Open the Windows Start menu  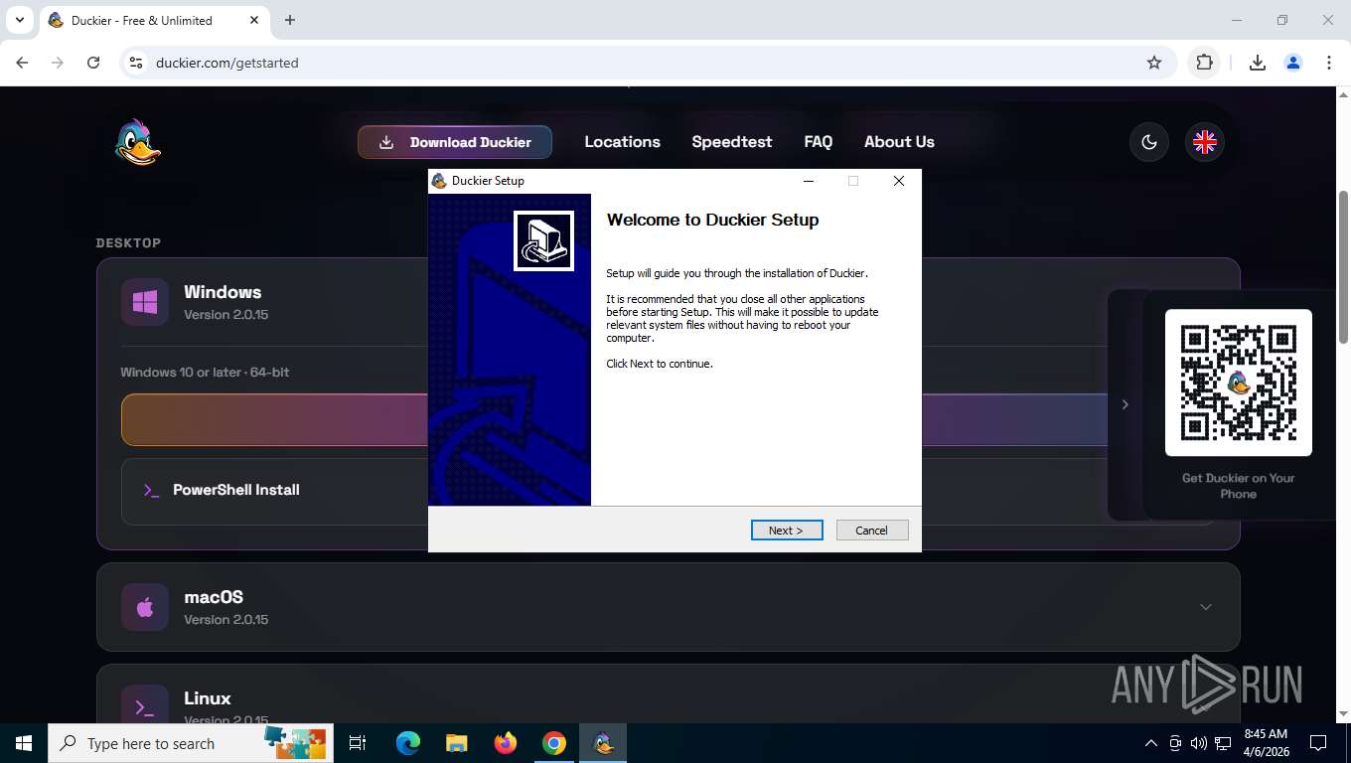pos(24,743)
